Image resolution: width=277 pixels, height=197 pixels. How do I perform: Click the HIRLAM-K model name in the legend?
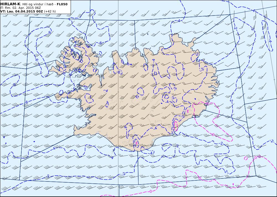click(10, 4)
